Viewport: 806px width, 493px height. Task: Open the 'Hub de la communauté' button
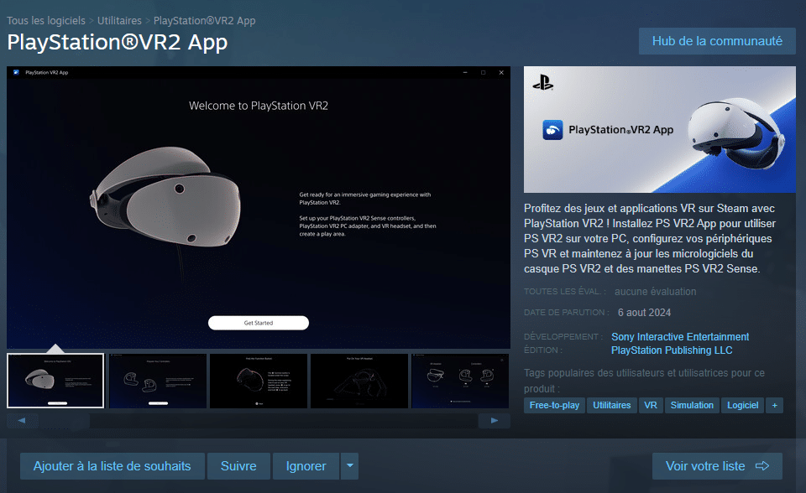click(x=717, y=41)
